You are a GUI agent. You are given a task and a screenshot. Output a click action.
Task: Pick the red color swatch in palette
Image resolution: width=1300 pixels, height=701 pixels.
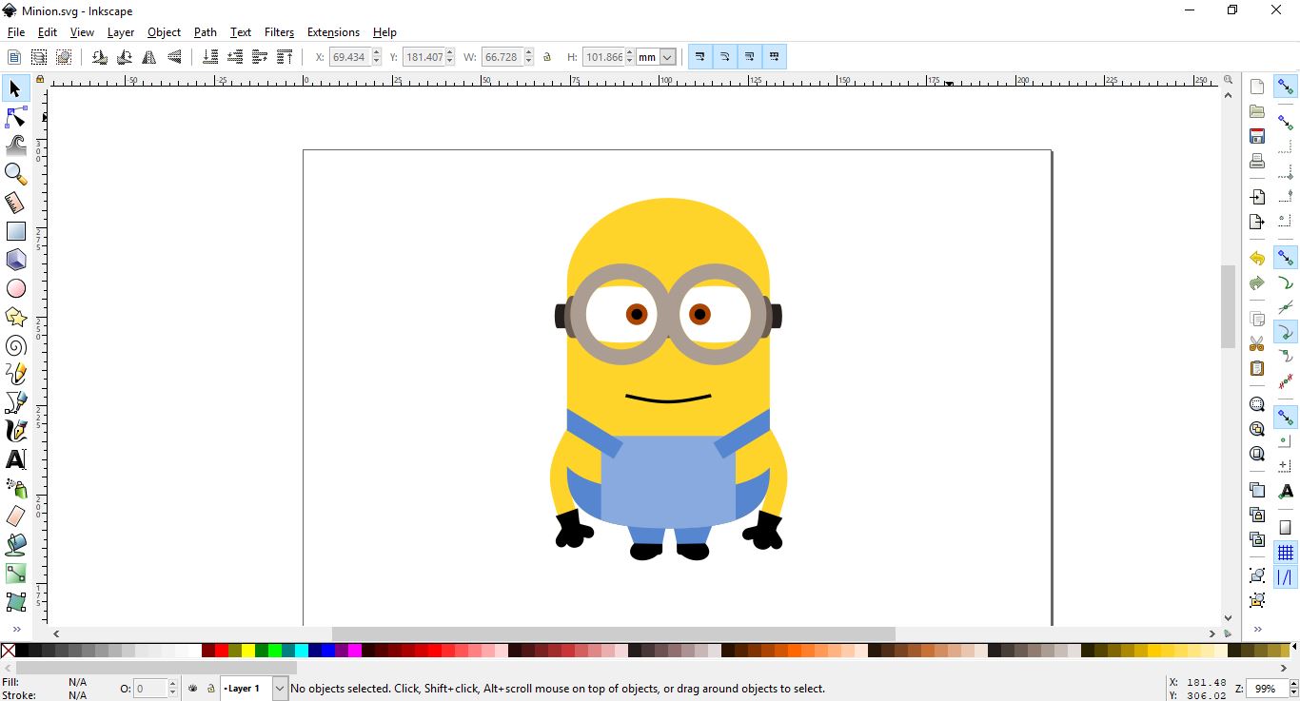222,651
